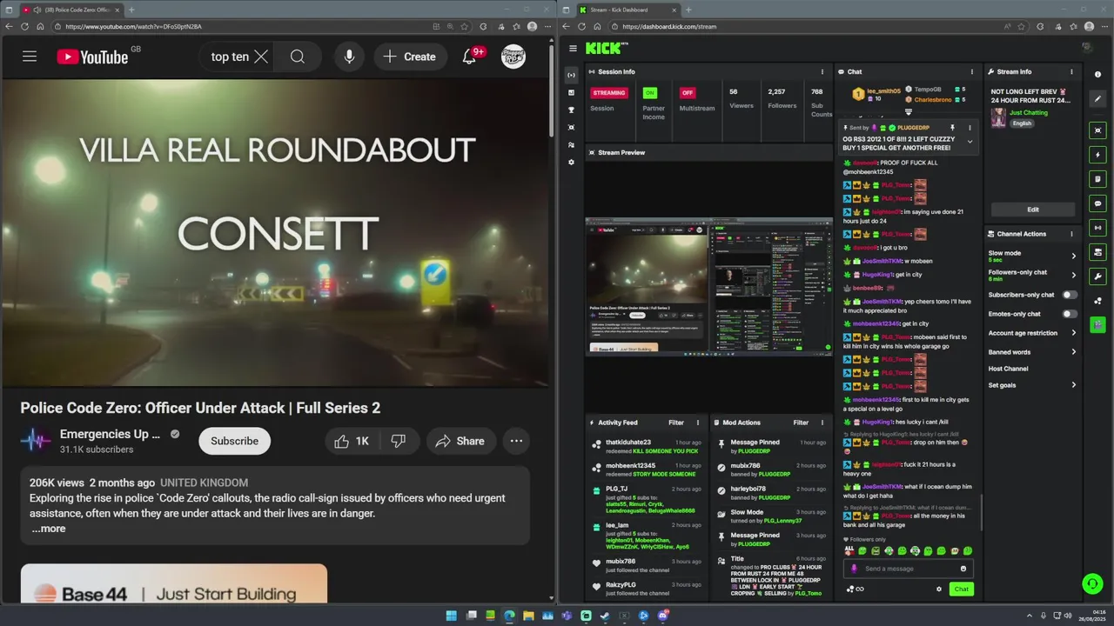Click the YouTube search magnifier button

pos(298,57)
